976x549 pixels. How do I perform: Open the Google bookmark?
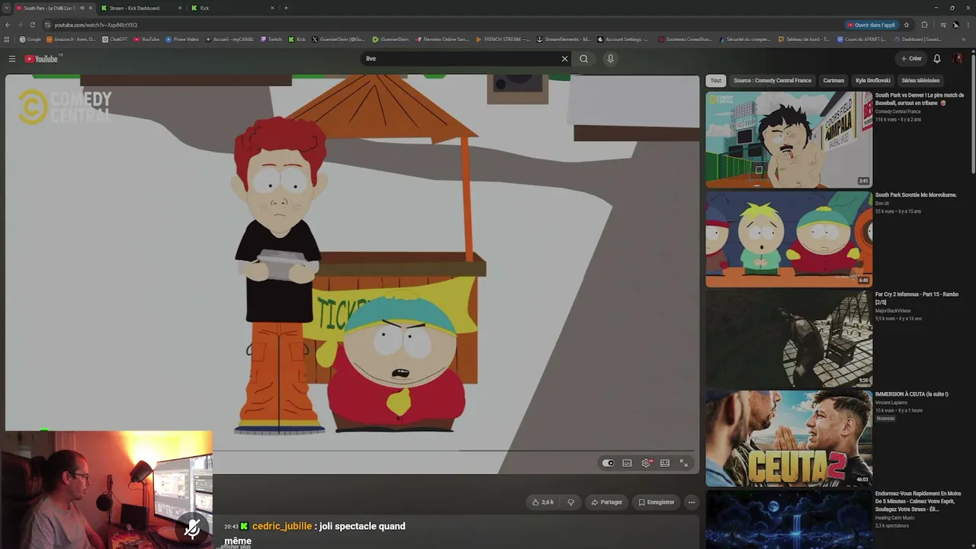[30, 39]
